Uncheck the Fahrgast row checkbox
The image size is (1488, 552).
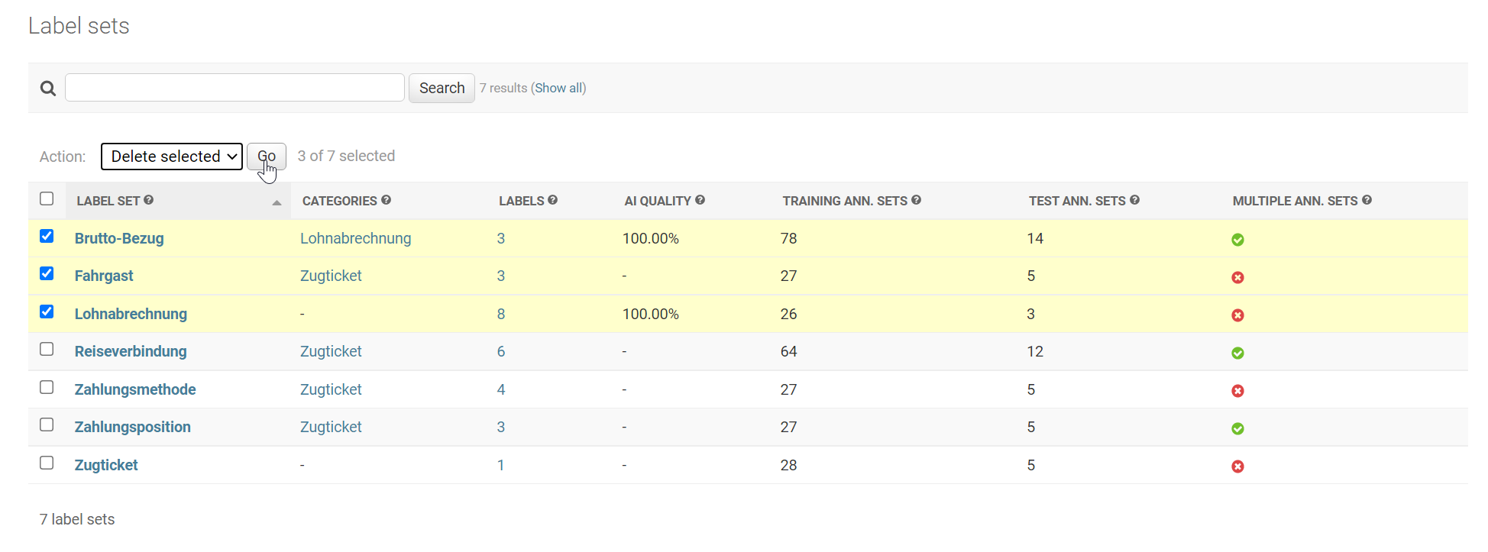point(47,273)
